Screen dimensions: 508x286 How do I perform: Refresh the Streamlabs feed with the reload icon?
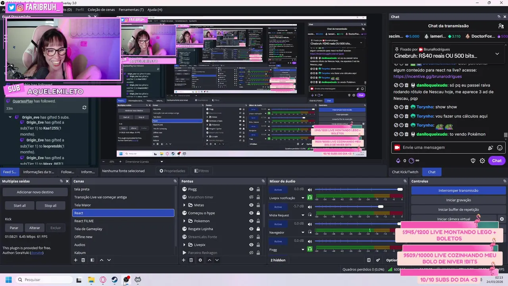tap(84, 108)
